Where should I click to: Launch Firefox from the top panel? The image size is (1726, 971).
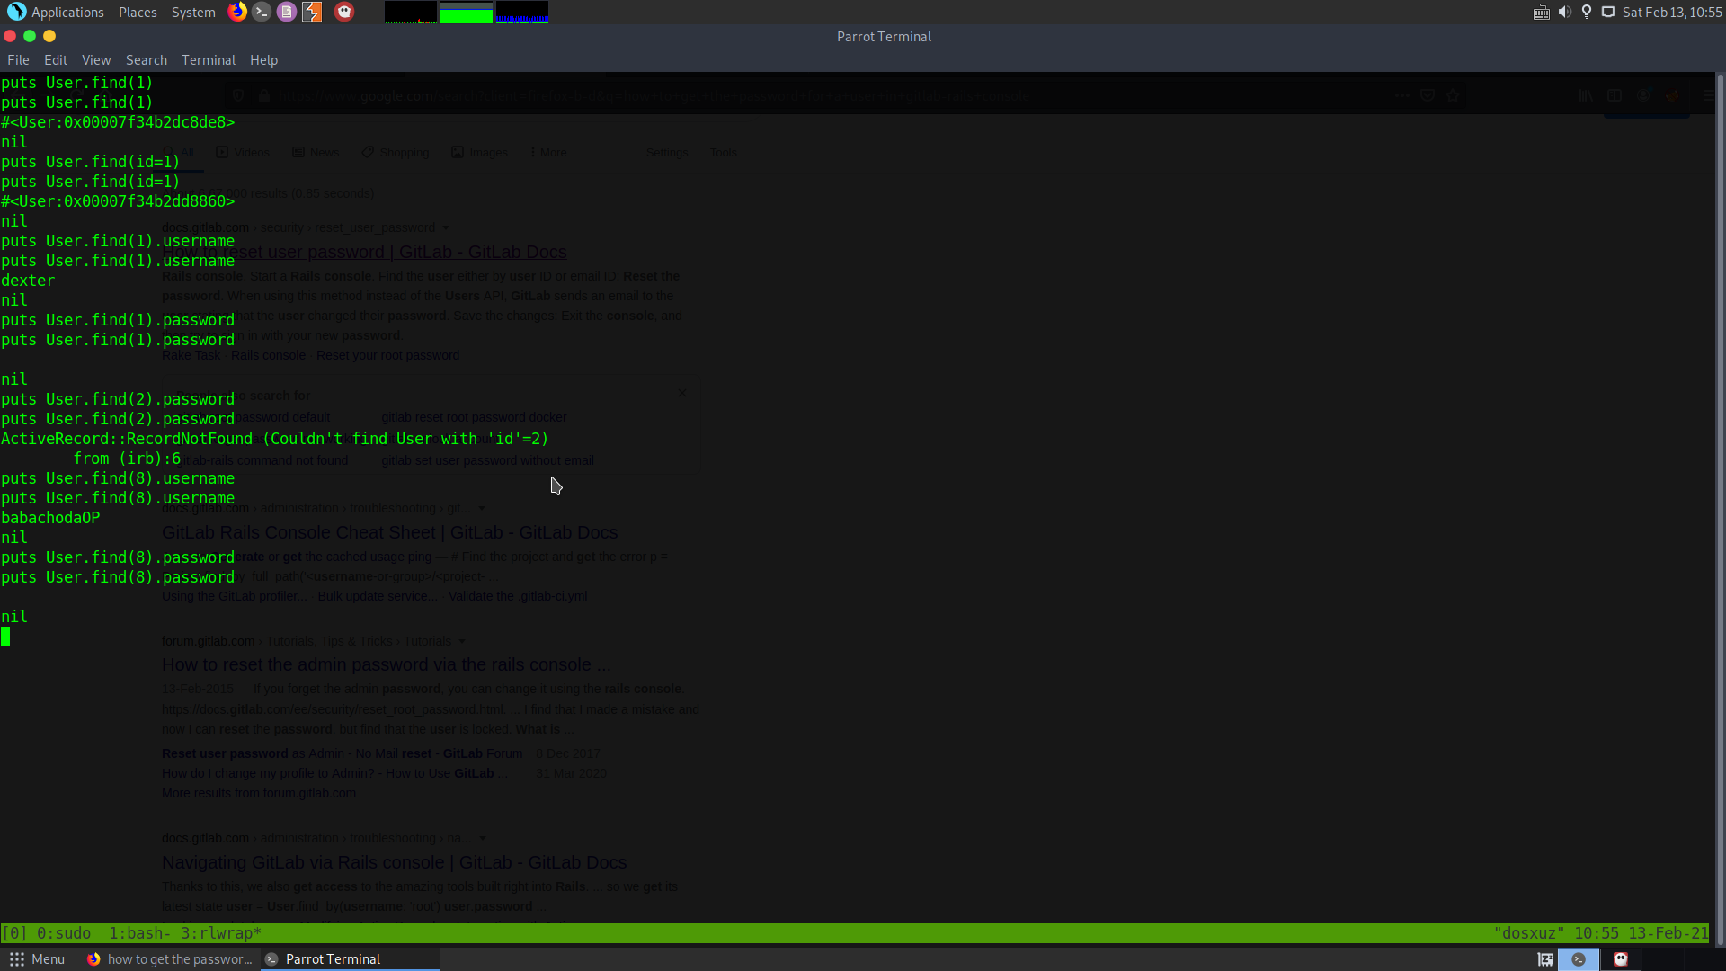pyautogui.click(x=236, y=12)
